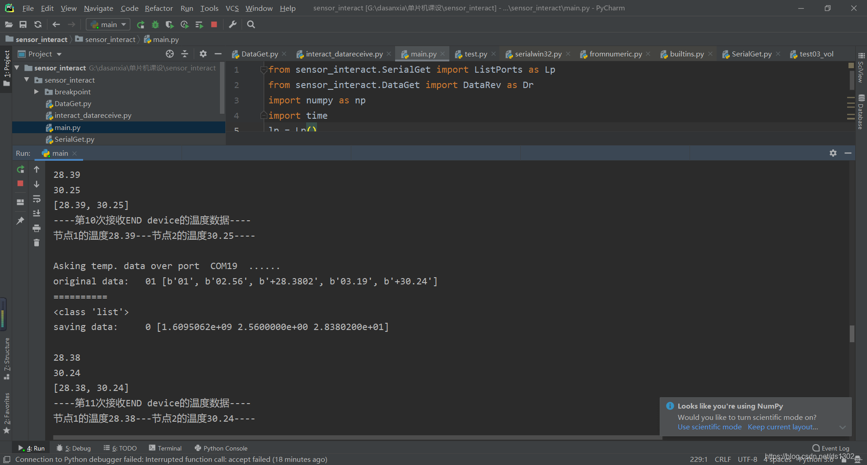
Task: Collapse the sensor_interact subfolder node
Action: click(x=27, y=80)
